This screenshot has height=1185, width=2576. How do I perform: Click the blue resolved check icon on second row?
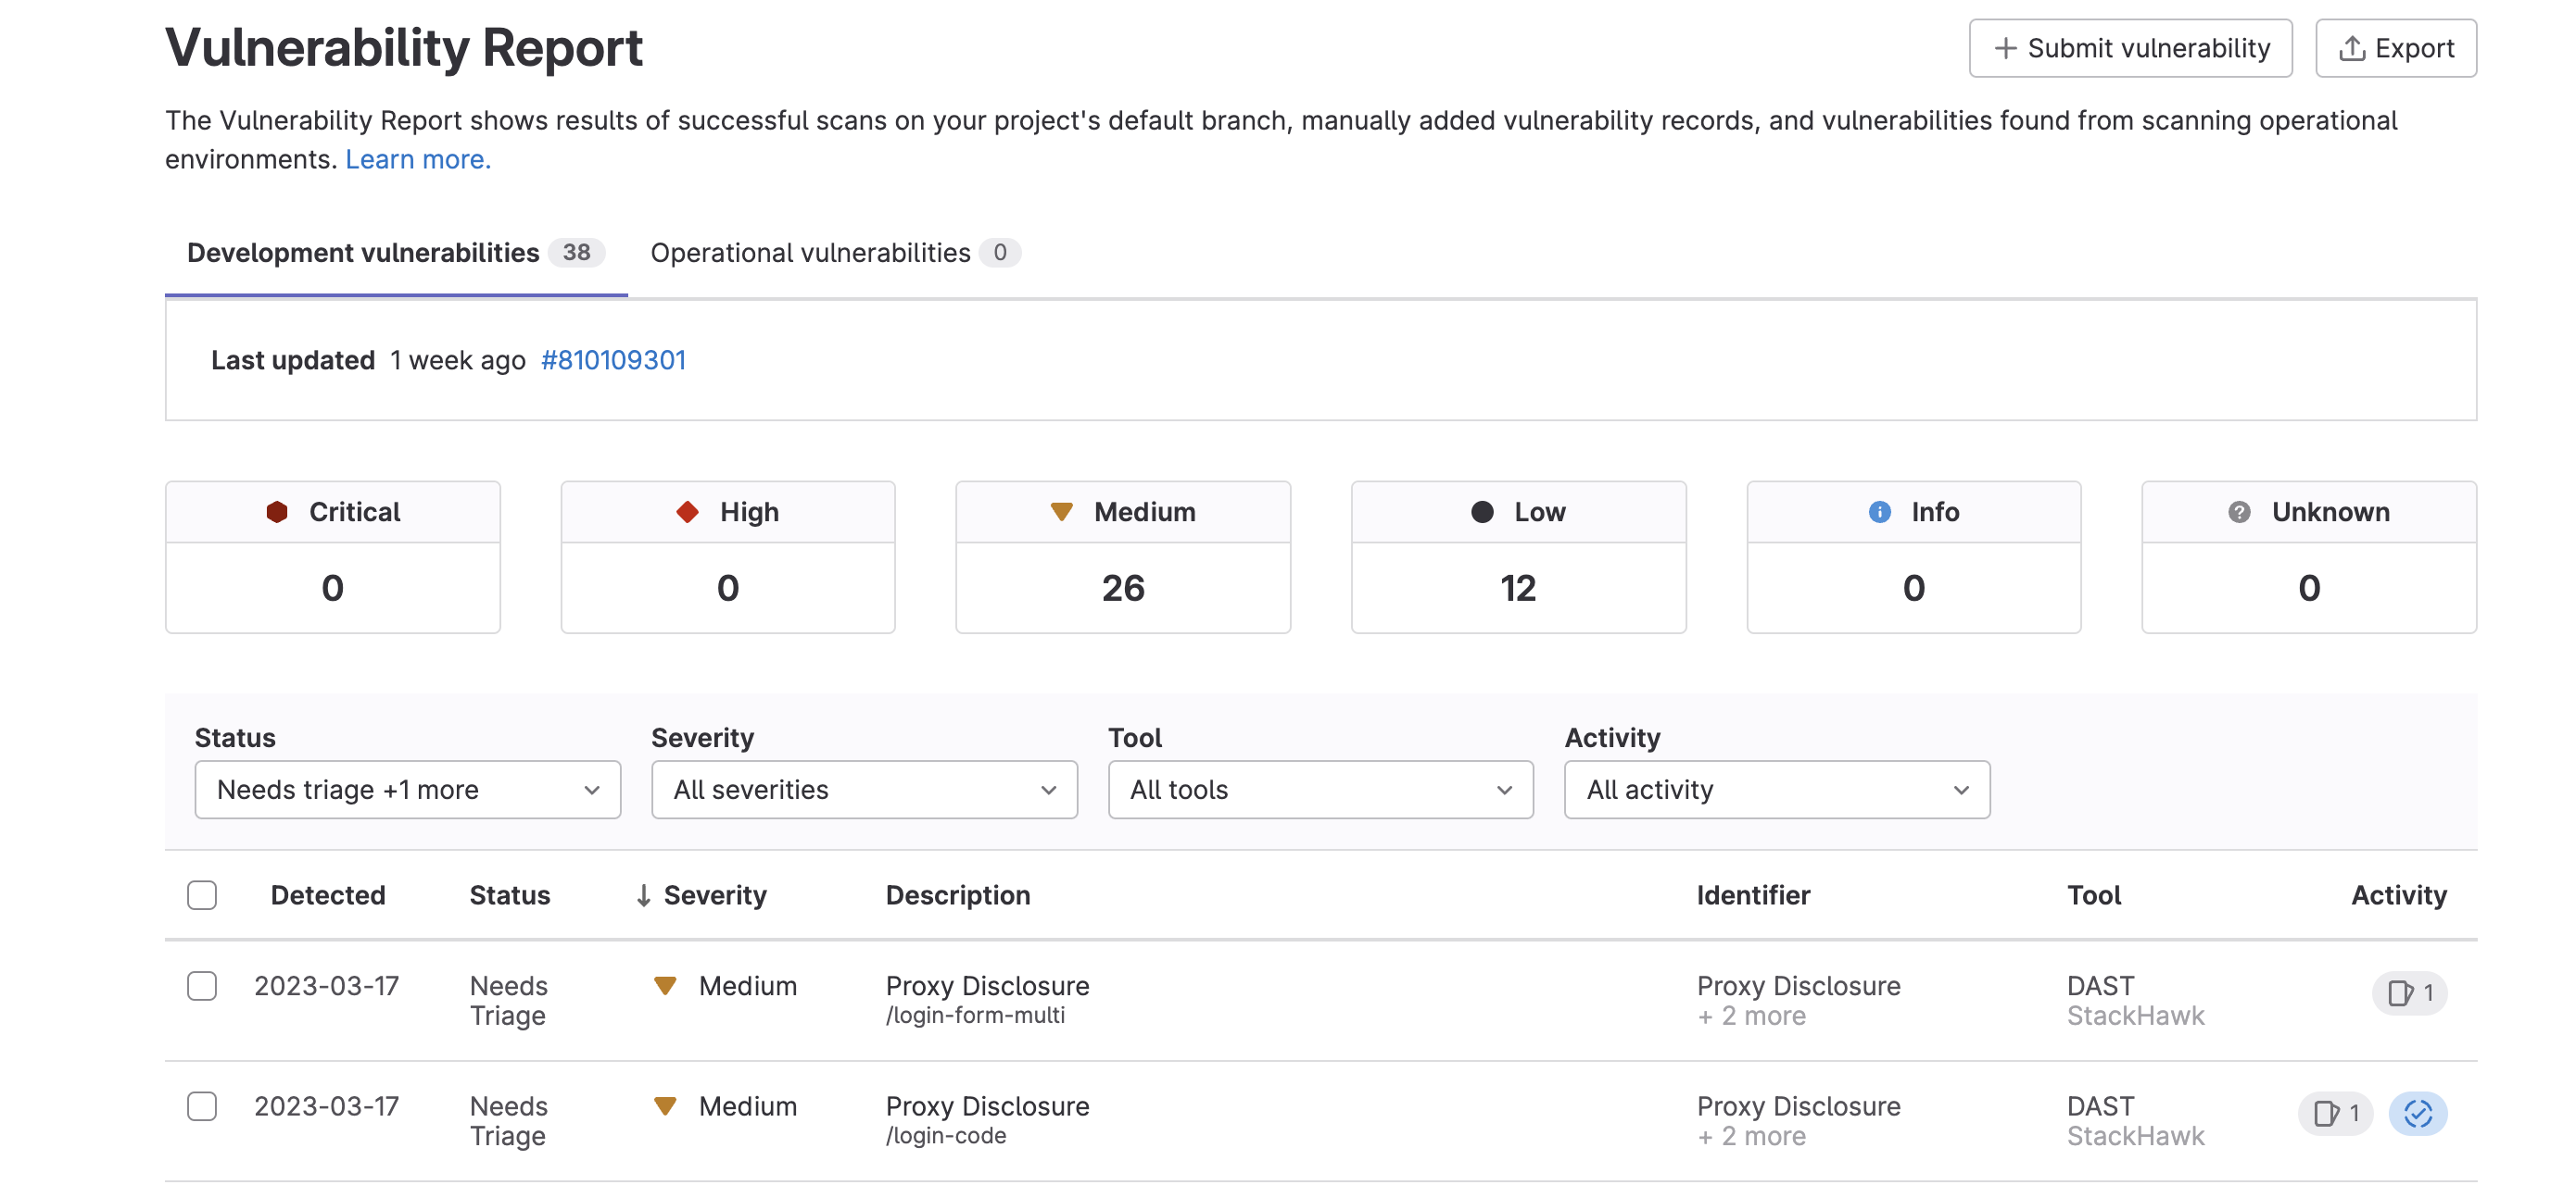pyautogui.click(x=2417, y=1113)
